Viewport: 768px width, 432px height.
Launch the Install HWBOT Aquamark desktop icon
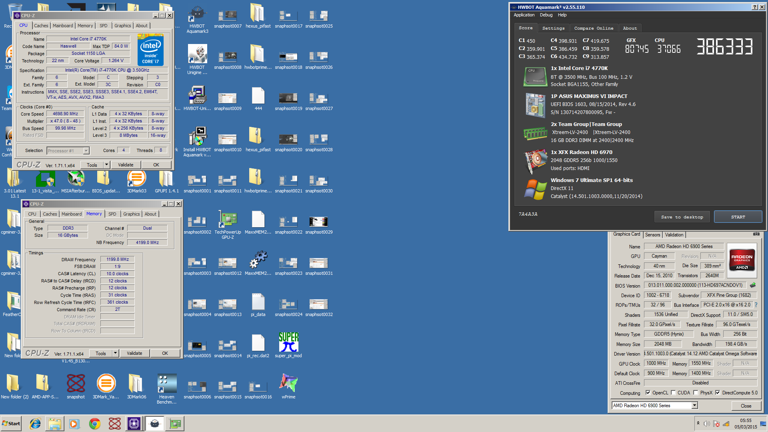(197, 142)
